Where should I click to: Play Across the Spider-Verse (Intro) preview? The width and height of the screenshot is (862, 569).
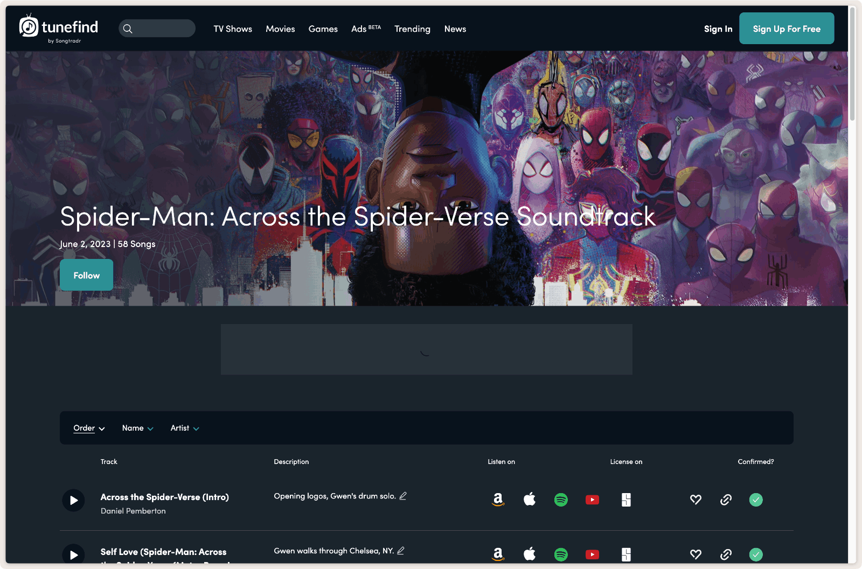pos(73,501)
